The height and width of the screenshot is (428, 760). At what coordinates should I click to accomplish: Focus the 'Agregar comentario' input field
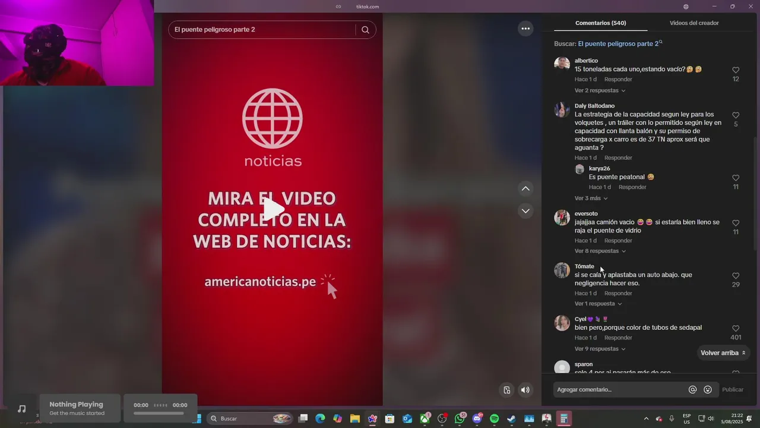tap(620, 389)
